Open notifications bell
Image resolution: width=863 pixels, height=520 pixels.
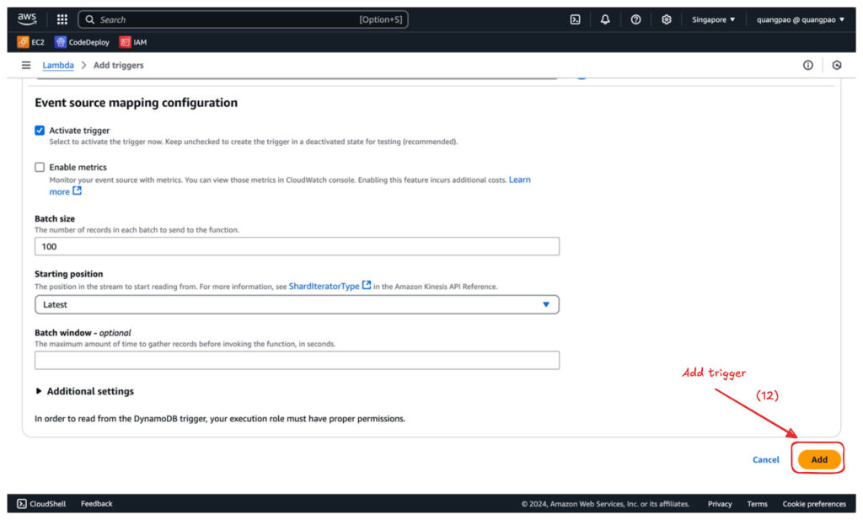[x=605, y=19]
